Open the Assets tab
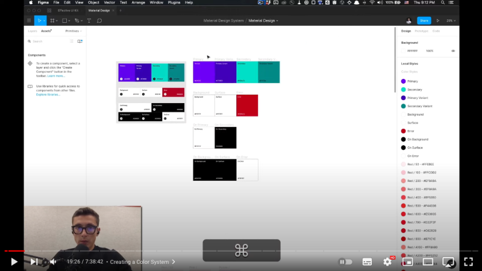Screen dimensions: 482x271 (x=46, y=31)
